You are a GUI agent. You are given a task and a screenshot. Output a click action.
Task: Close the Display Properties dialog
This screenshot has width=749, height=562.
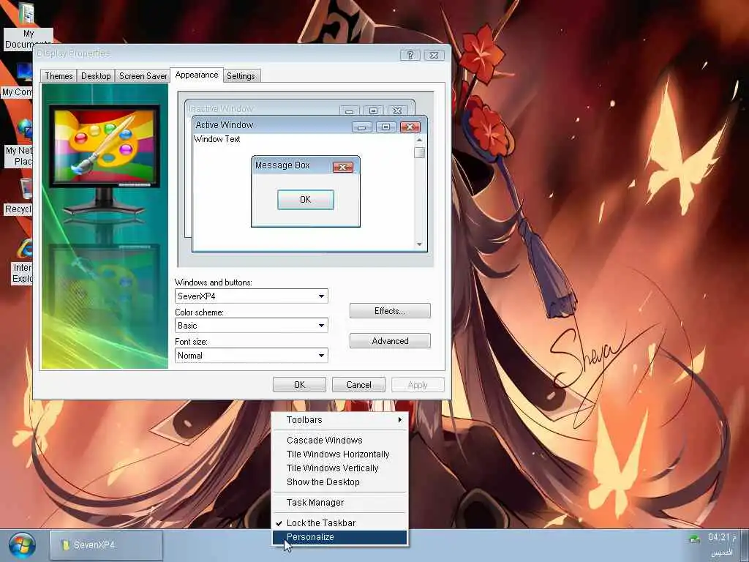pyautogui.click(x=434, y=55)
